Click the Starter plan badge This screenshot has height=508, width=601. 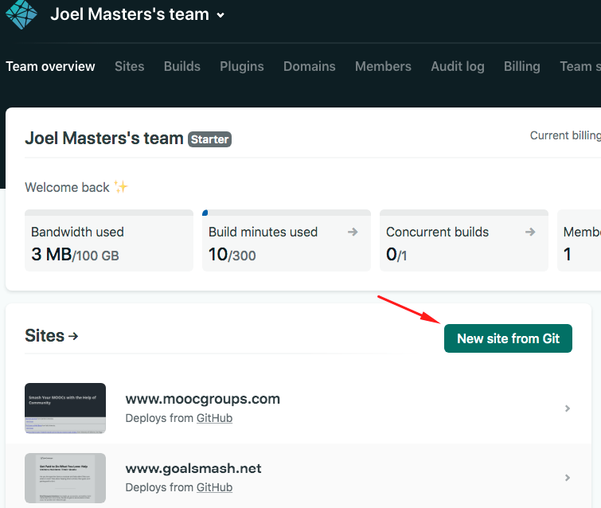pyautogui.click(x=209, y=139)
